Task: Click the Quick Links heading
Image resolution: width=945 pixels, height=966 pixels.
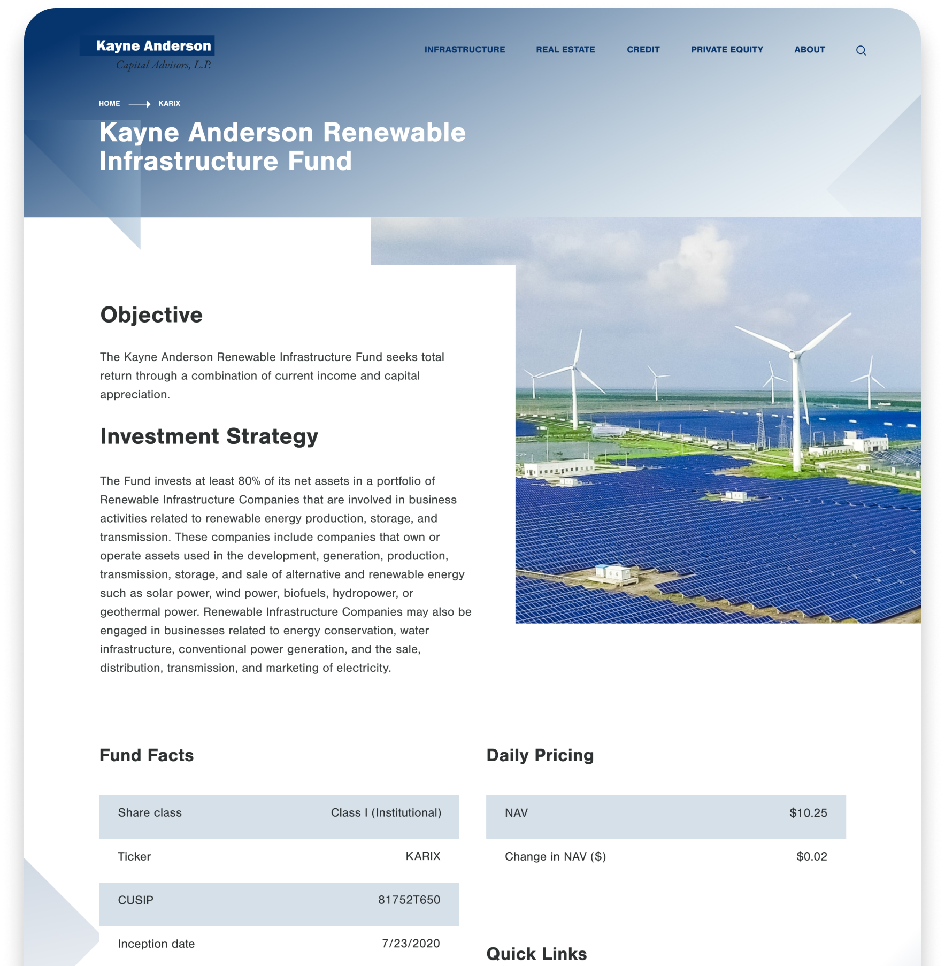Action: coord(536,954)
